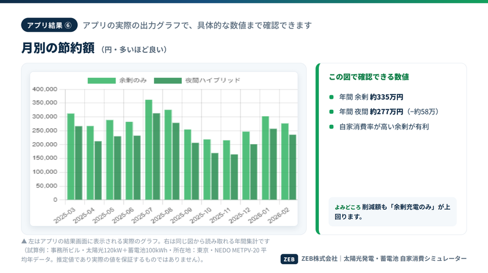The height and width of the screenshot is (273, 488).
Task: Click the 100,000 y-axis value
Action: point(45,172)
